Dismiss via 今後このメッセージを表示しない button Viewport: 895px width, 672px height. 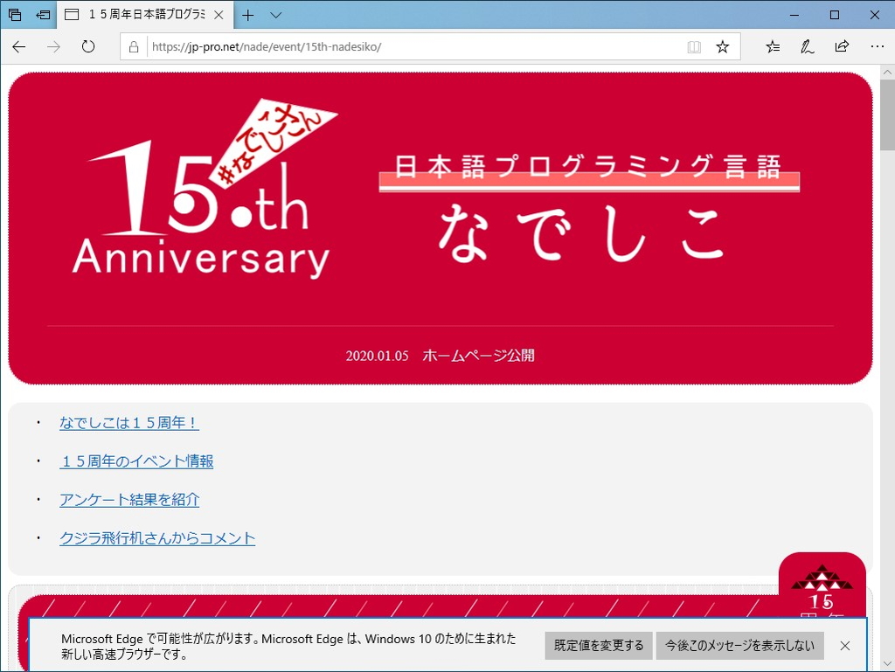pos(739,646)
